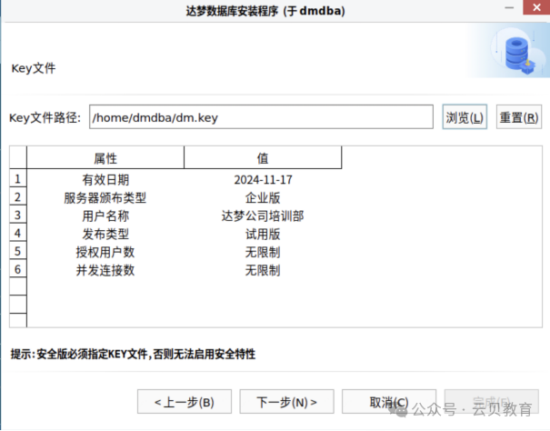The image size is (550, 431).
Task: Click row number 4 header
Action: 18,233
